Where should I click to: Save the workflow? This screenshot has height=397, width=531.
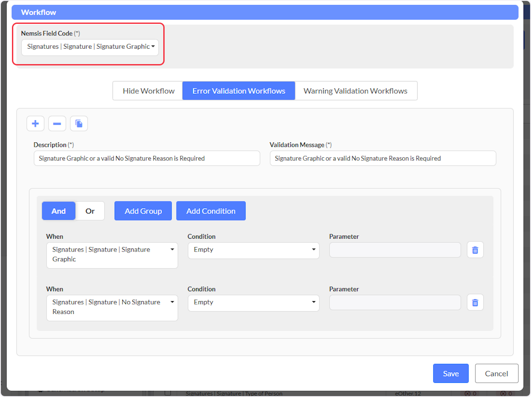(x=450, y=374)
